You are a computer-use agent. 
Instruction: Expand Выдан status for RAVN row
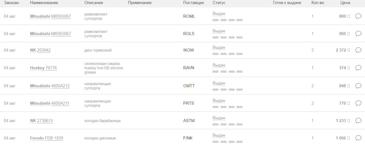[219, 65]
